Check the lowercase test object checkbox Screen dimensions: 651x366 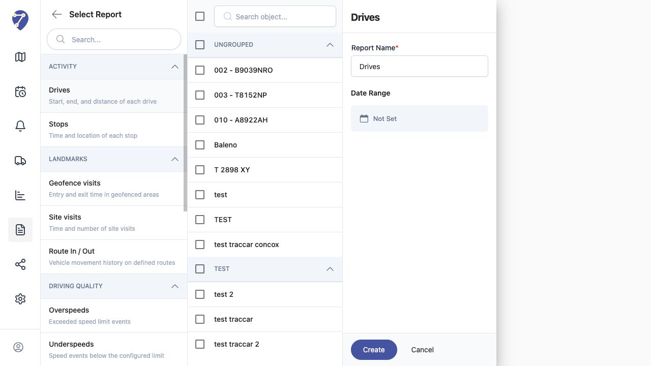[x=200, y=195]
